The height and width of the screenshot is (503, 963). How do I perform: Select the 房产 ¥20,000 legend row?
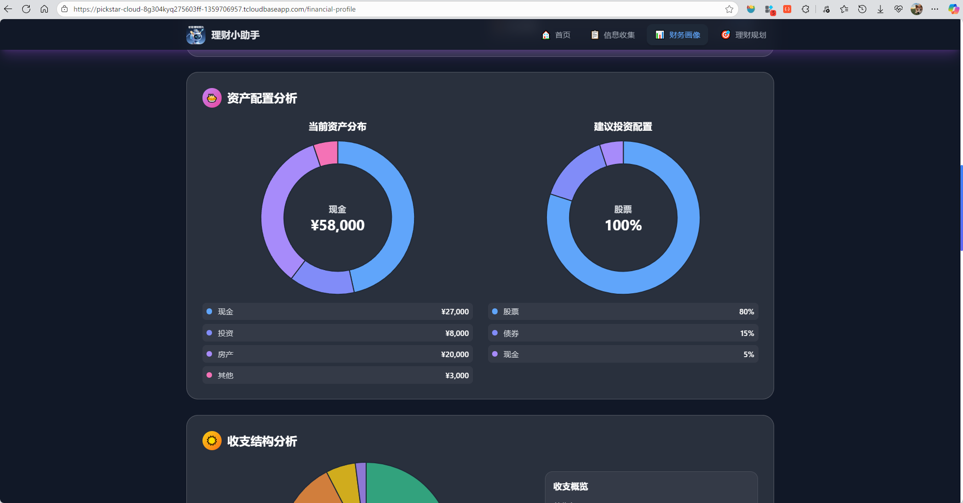pyautogui.click(x=337, y=354)
